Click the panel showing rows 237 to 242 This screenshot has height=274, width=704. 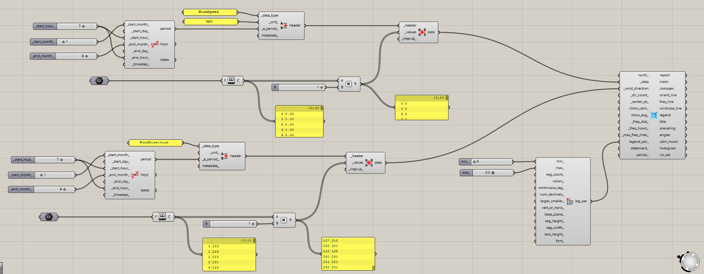[x=348, y=254]
